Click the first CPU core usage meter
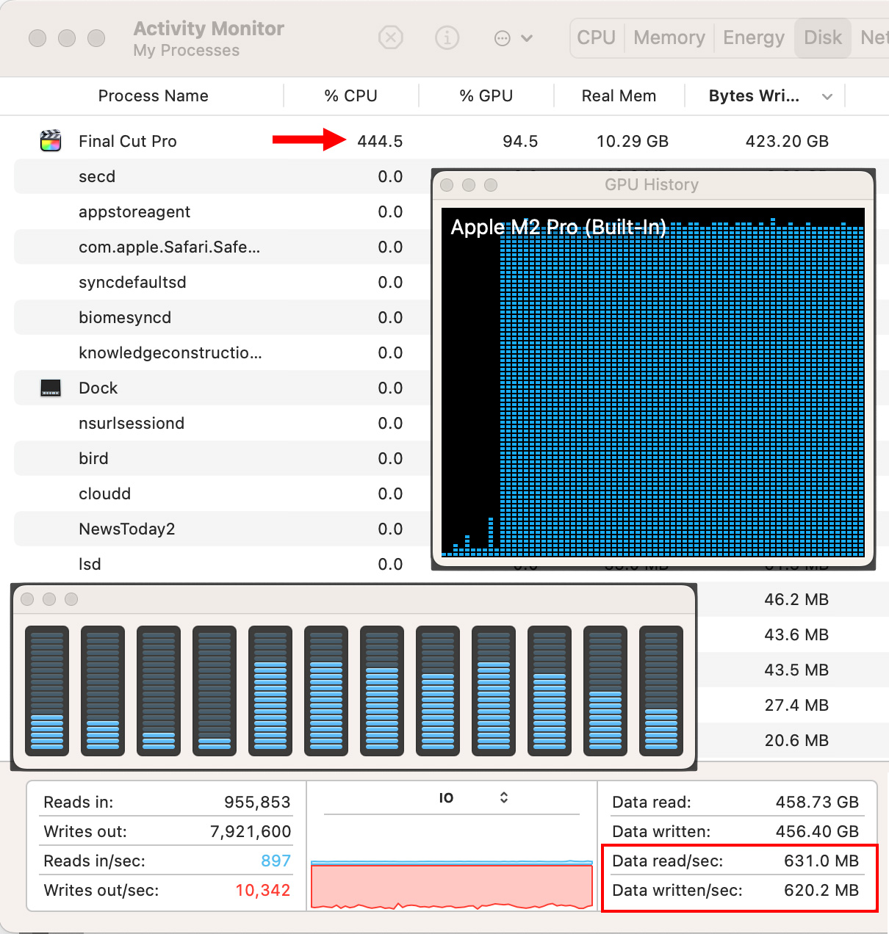The width and height of the screenshot is (889, 934). [47, 691]
